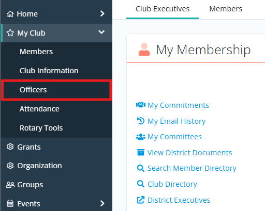265x211 pixels.
Task: Open the Groups sidebar section
Action: tap(56, 185)
